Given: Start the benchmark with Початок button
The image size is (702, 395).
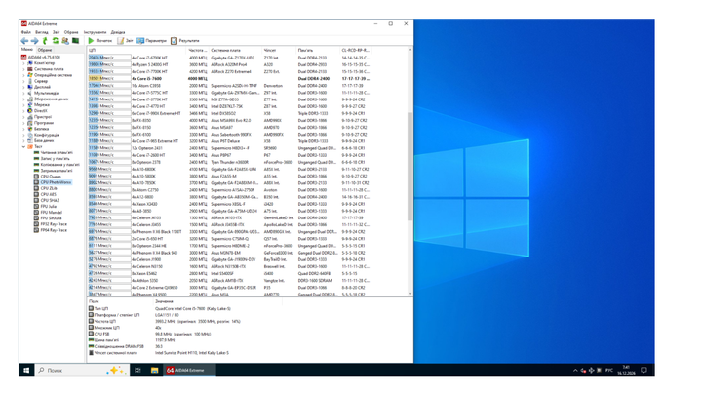Looking at the screenshot, I should click(100, 41).
